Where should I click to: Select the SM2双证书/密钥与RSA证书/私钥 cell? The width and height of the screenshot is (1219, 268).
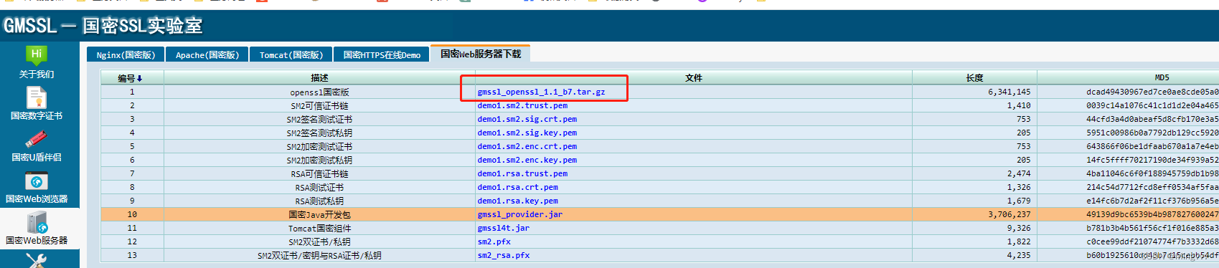[x=319, y=256]
